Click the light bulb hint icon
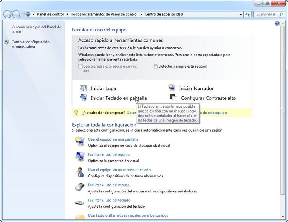This screenshot has width=288, height=222. (x=76, y=113)
